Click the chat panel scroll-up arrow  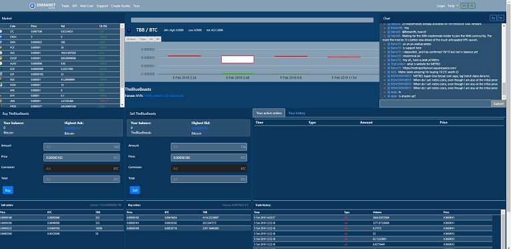504,25
